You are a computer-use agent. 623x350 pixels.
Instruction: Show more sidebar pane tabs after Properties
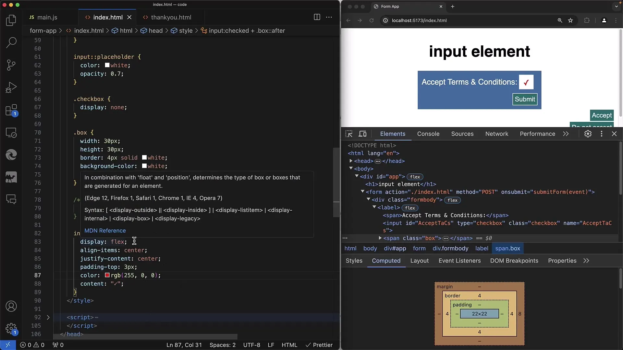click(x=586, y=261)
